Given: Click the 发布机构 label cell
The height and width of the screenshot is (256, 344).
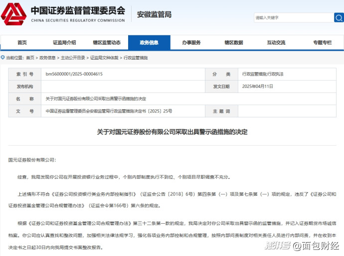Looking at the screenshot, I should coord(25,86).
